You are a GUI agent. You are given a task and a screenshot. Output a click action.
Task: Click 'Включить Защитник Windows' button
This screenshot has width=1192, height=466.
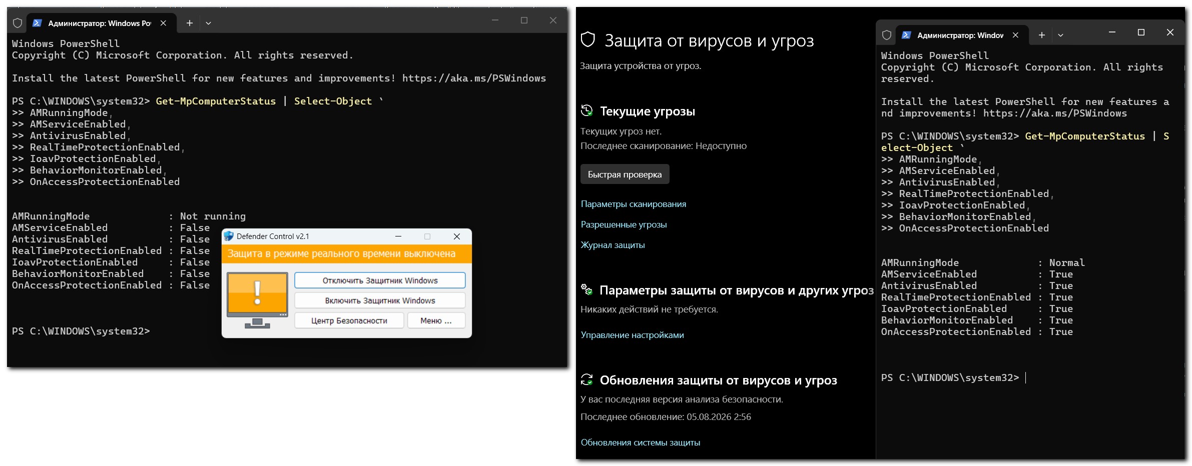(380, 300)
